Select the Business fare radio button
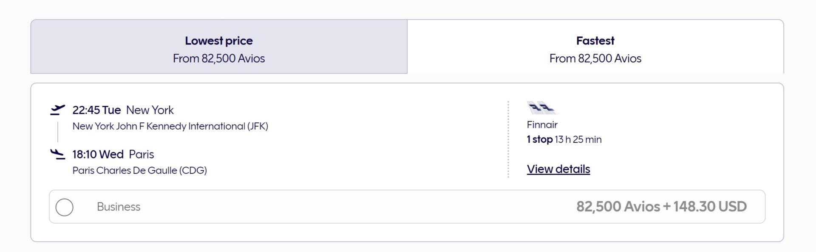This screenshot has width=816, height=252. click(x=65, y=207)
